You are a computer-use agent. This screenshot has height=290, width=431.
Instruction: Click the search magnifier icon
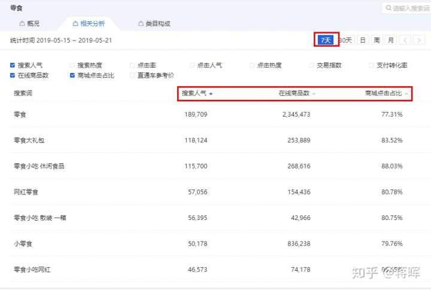click(x=388, y=8)
